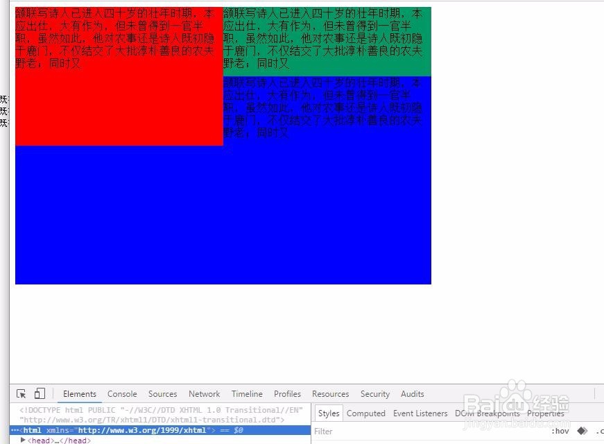This screenshot has width=604, height=444.
Task: Select the Event Listeners sidebar tab
Action: (420, 413)
